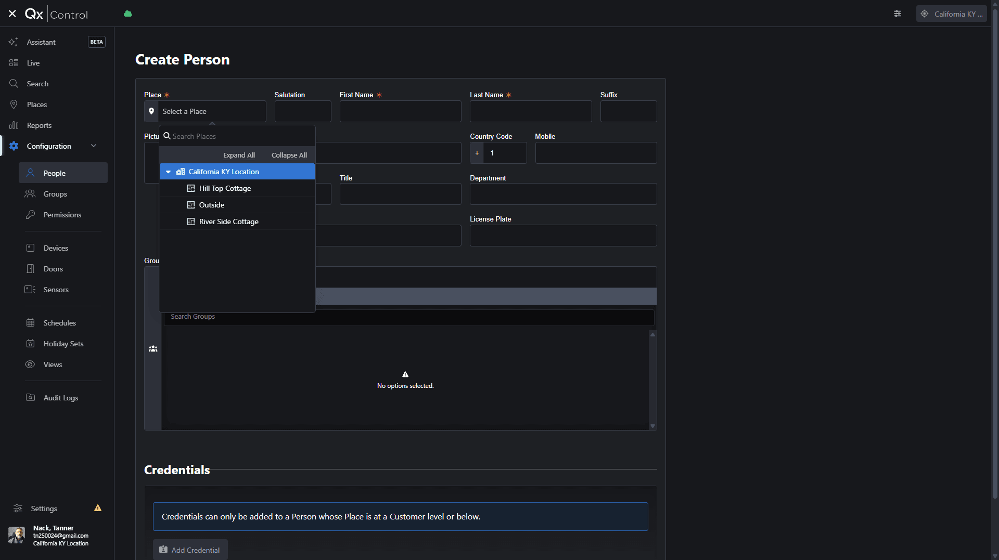The width and height of the screenshot is (999, 560).
Task: Select Outside from the place tree
Action: [x=237, y=205]
